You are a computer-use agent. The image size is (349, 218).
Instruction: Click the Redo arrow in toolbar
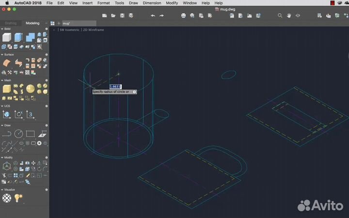[x=162, y=16]
